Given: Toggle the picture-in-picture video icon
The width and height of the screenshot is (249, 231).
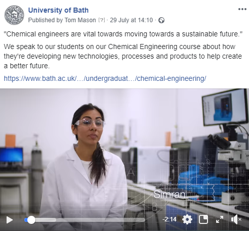Looking at the screenshot, I should [203, 219].
